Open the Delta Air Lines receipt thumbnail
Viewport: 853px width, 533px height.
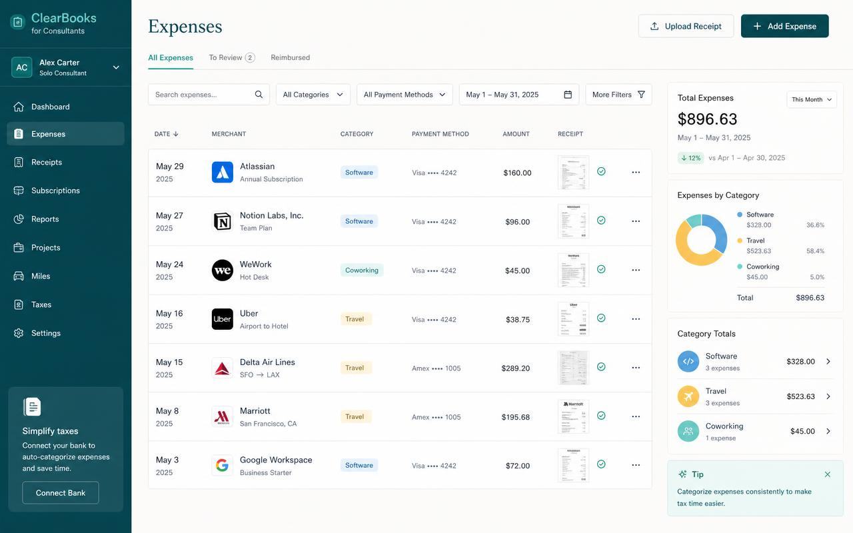tap(573, 368)
